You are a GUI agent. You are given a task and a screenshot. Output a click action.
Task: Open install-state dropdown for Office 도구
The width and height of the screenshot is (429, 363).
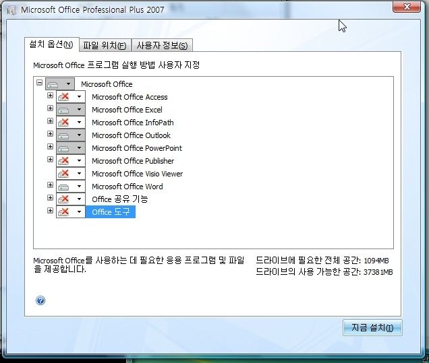click(x=71, y=212)
